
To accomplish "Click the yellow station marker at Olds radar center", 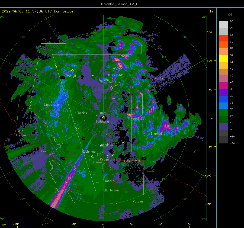I will pos(104,118).
